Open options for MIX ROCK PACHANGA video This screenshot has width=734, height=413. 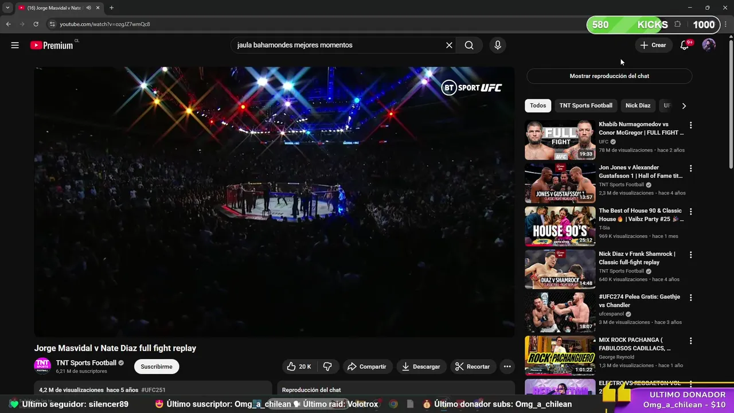(x=690, y=340)
